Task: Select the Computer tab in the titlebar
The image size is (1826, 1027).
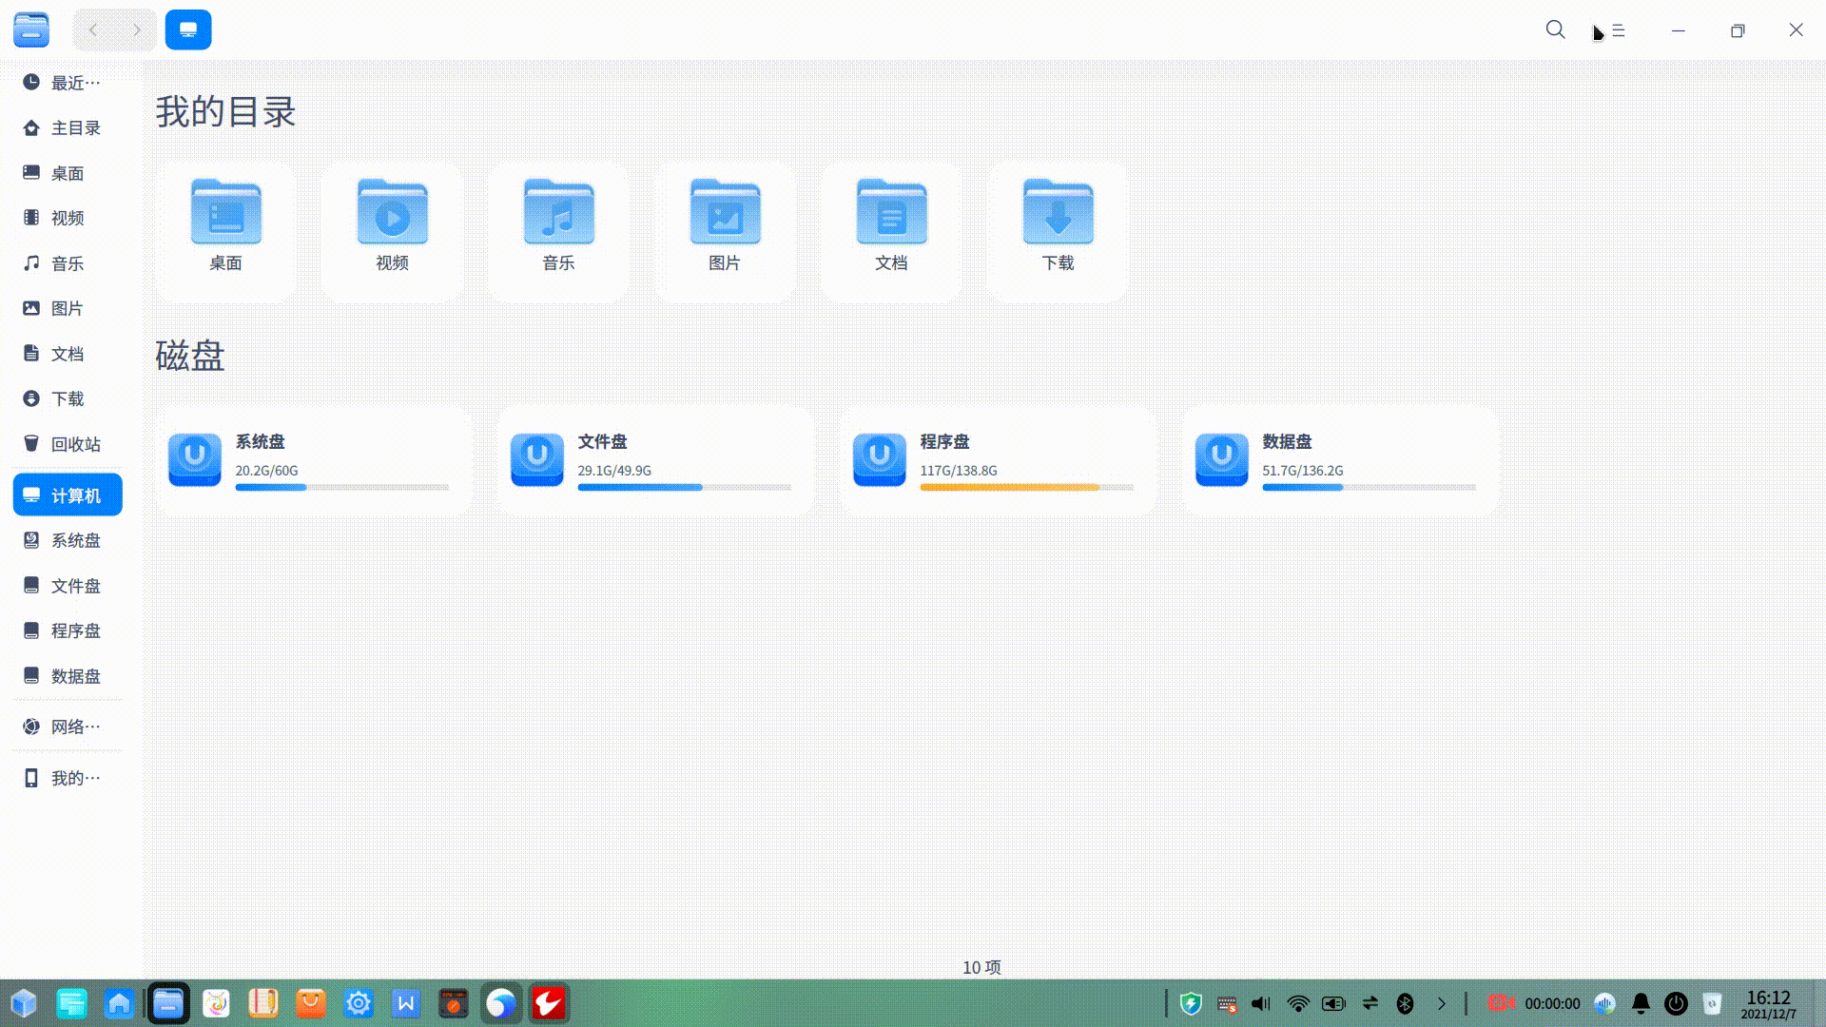Action: point(187,29)
